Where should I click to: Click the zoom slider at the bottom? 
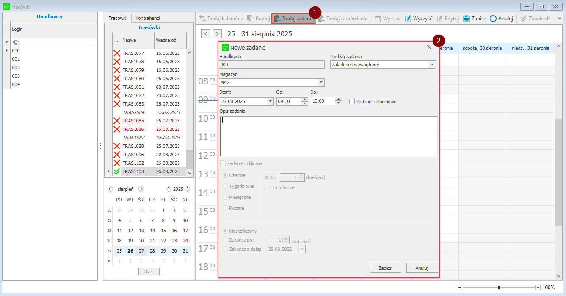(x=499, y=288)
